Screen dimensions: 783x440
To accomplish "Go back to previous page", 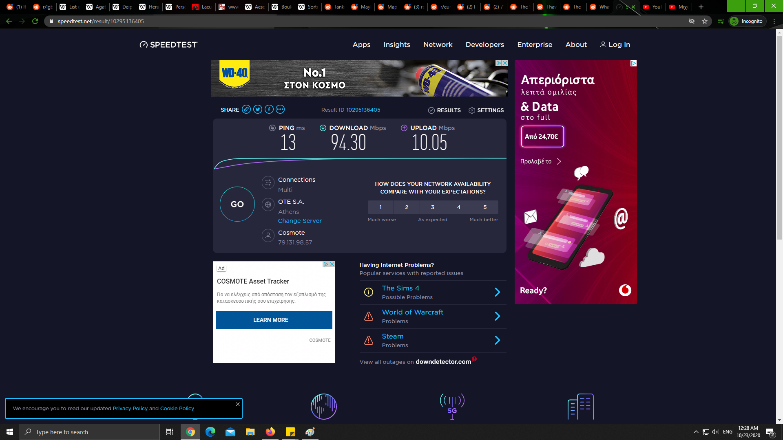I will 9,21.
